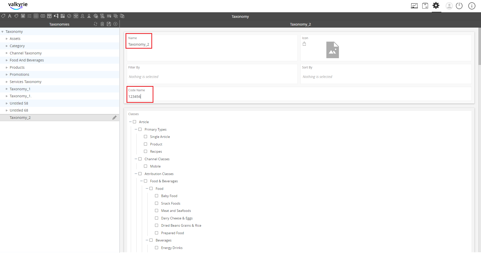The image size is (481, 253).
Task: Click the double tags icon in toolbar
Action: pyautogui.click(x=16, y=16)
